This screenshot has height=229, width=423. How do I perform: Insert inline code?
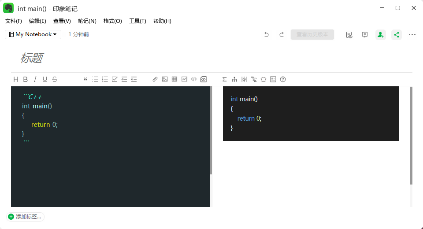click(x=194, y=79)
